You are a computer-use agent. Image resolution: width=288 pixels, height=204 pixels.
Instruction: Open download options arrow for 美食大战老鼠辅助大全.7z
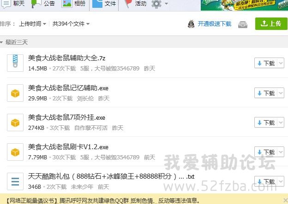click(281, 63)
